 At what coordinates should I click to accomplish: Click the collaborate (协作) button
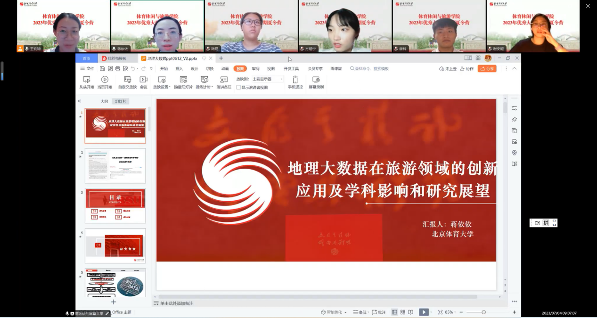tap(467, 69)
